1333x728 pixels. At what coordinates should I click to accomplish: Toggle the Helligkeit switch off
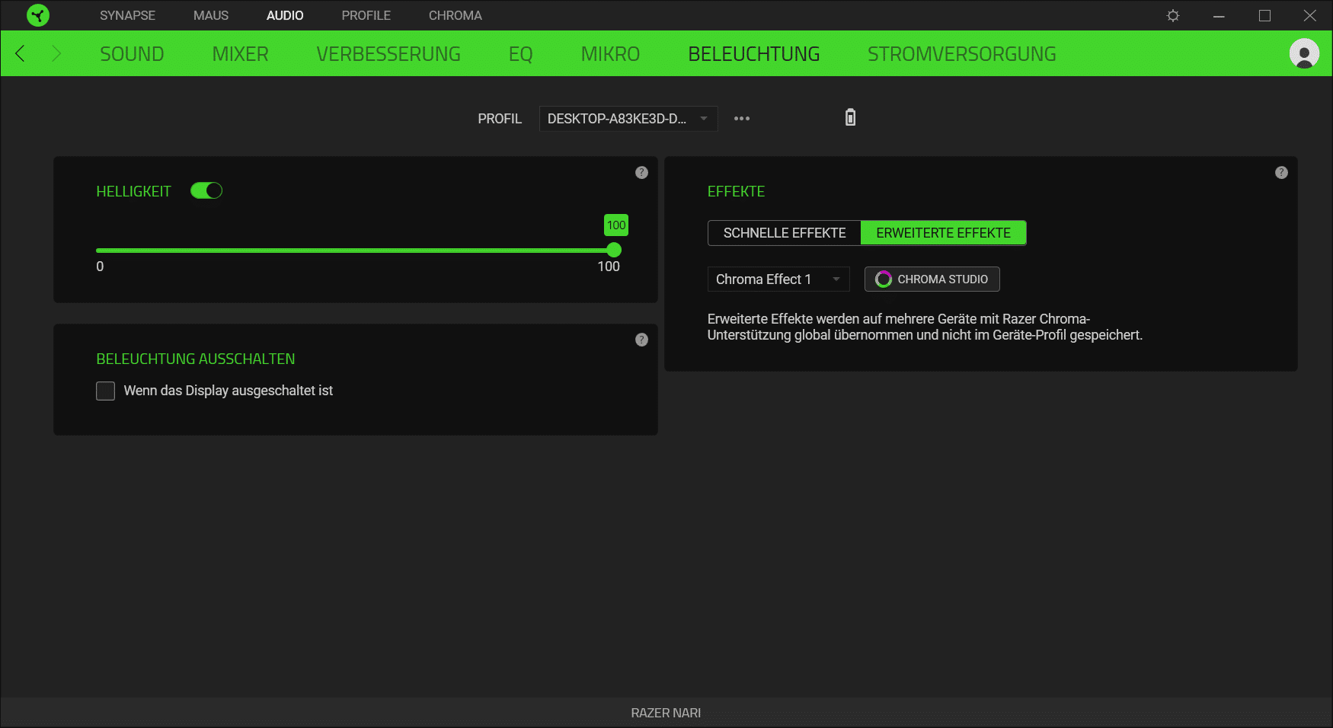click(x=206, y=191)
